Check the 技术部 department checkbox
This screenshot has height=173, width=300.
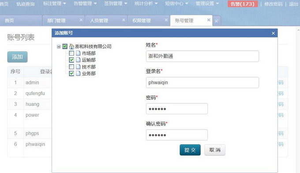(71, 67)
